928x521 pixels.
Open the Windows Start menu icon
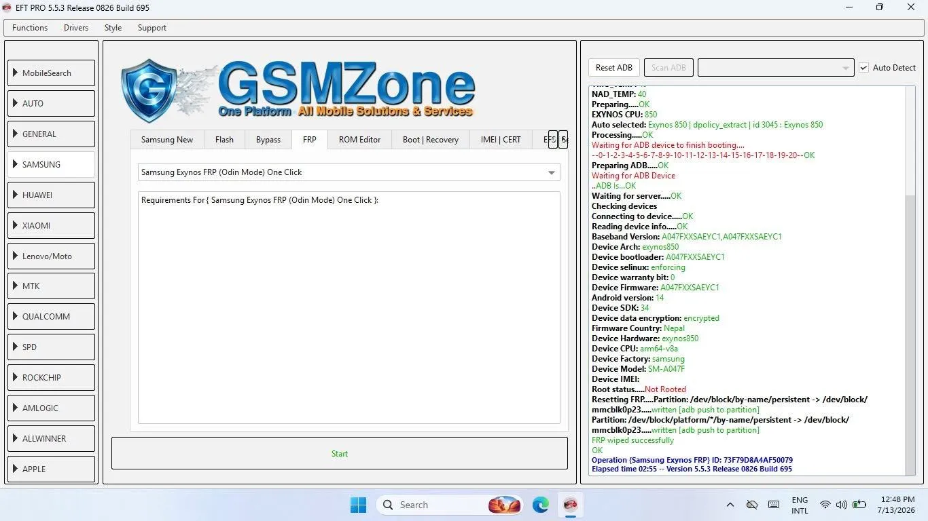(x=358, y=505)
